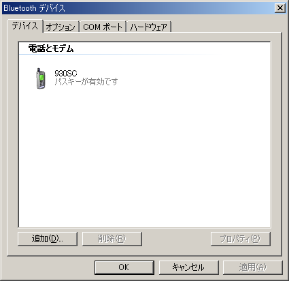The image size is (289, 281).
Task: Confirm the dialog with OK
Action: tap(124, 267)
